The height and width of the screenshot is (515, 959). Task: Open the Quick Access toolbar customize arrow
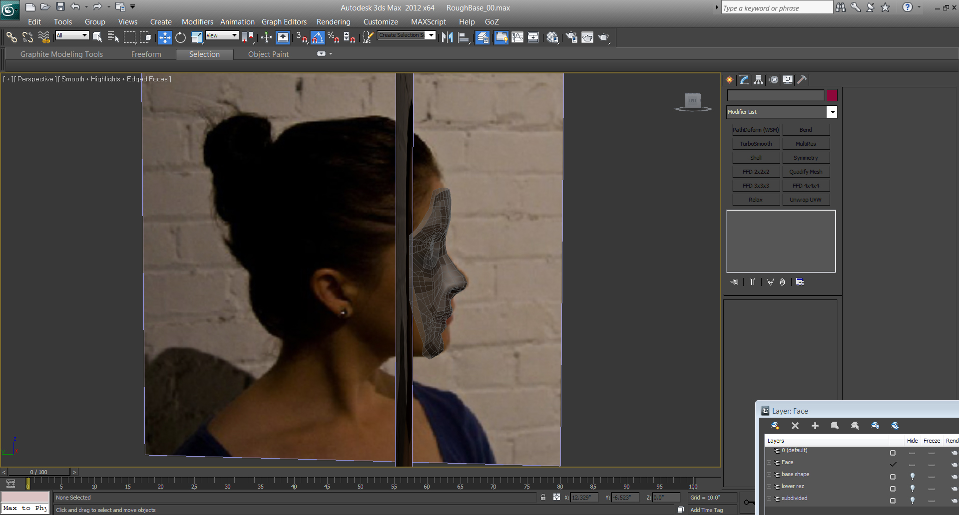(133, 7)
